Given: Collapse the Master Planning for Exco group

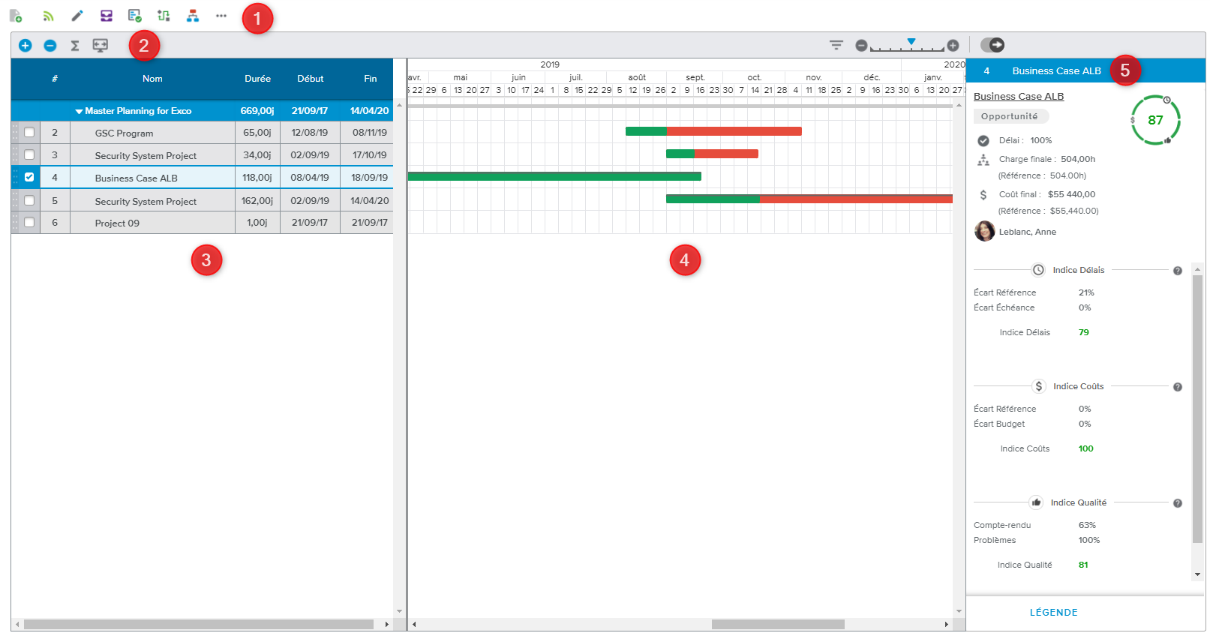Looking at the screenshot, I should click(79, 111).
